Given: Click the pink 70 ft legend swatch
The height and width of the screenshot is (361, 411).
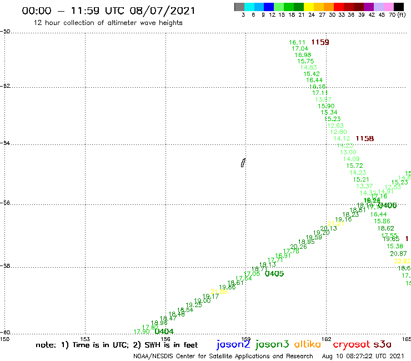Looking at the screenshot, I should pyautogui.click(x=388, y=7).
